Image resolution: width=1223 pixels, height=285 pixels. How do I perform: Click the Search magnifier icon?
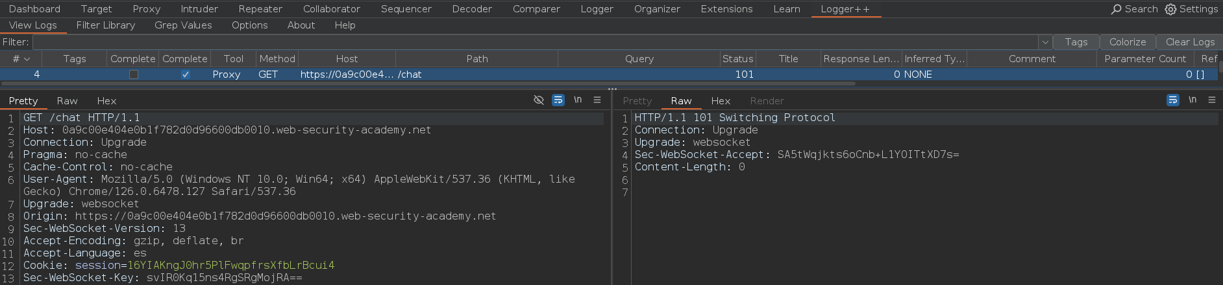1117,9
